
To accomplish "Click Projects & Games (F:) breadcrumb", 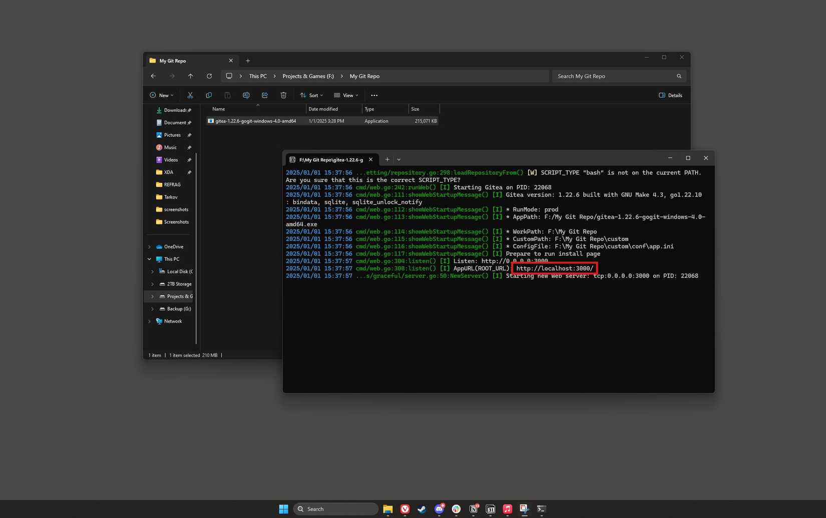I will click(308, 76).
